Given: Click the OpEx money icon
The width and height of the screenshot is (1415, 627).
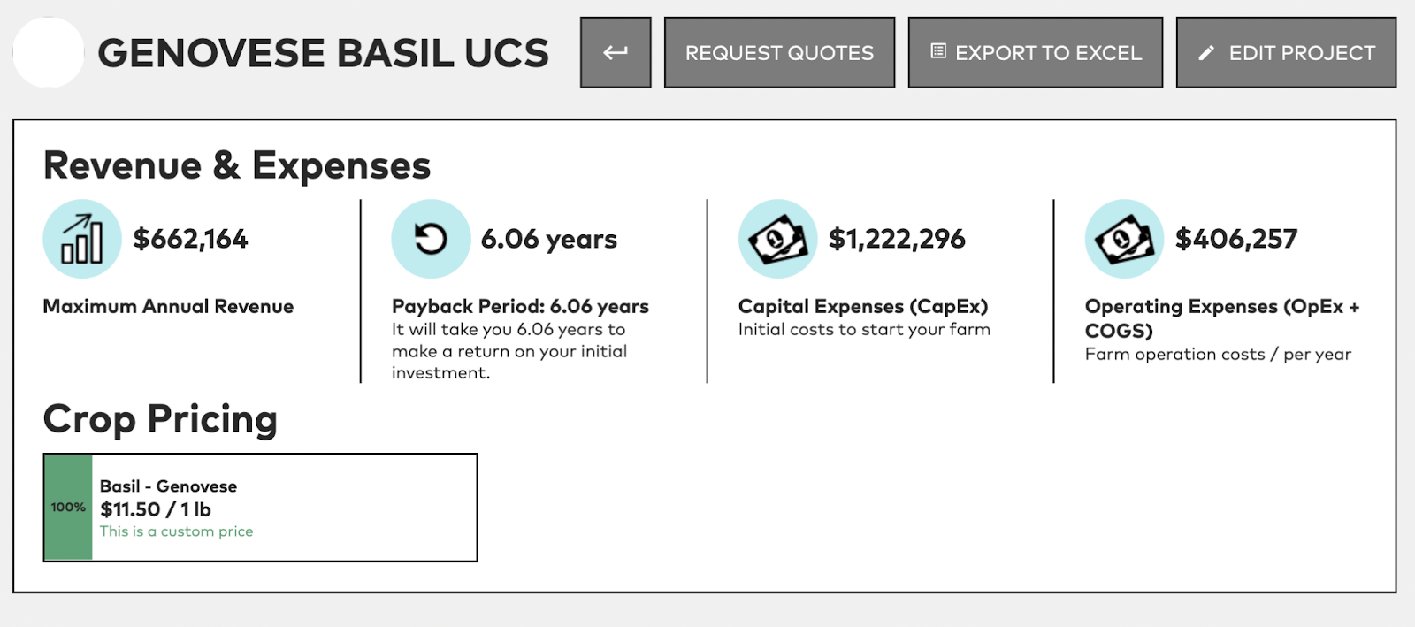Looking at the screenshot, I should click(1124, 239).
